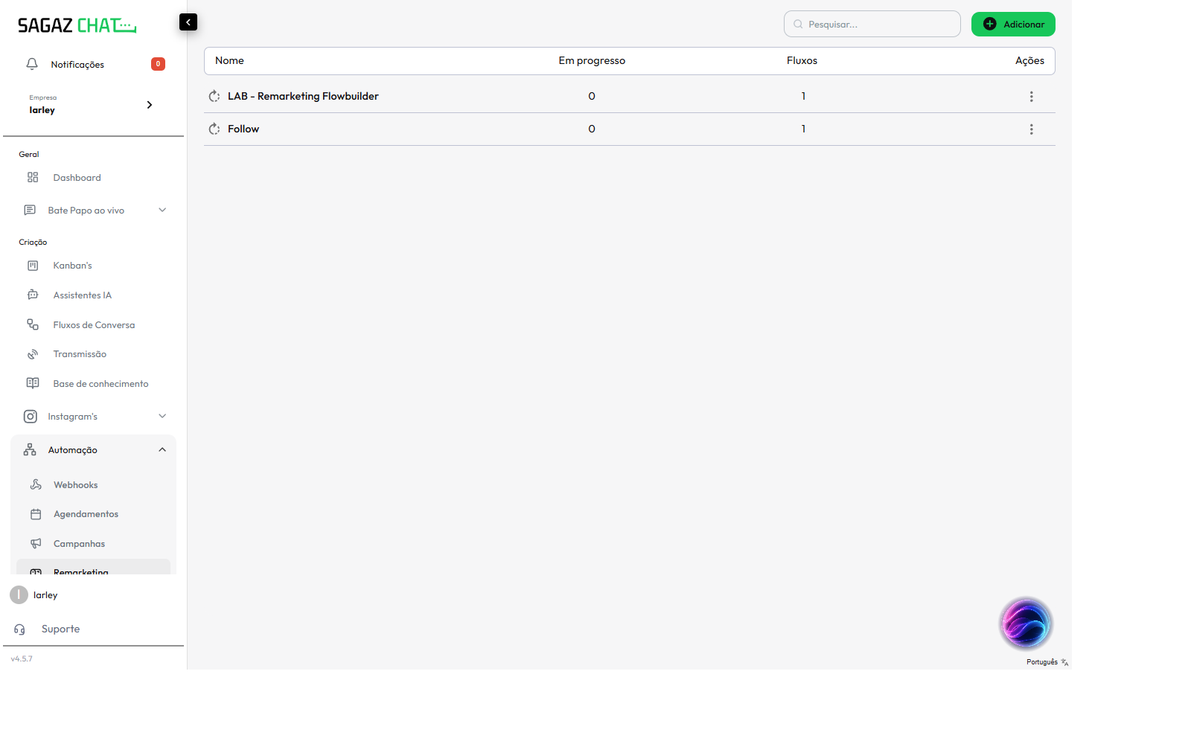Open the three-dot actions menu for Follow
This screenshot has width=1191, height=744.
(1031, 129)
